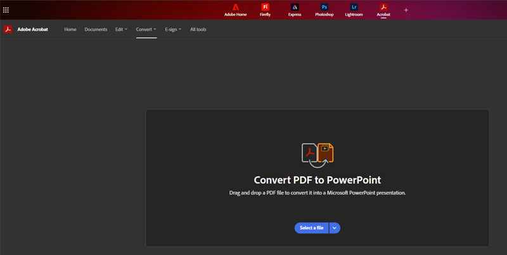The image size is (507, 255).
Task: Open the Firefly app
Action: coord(265,10)
